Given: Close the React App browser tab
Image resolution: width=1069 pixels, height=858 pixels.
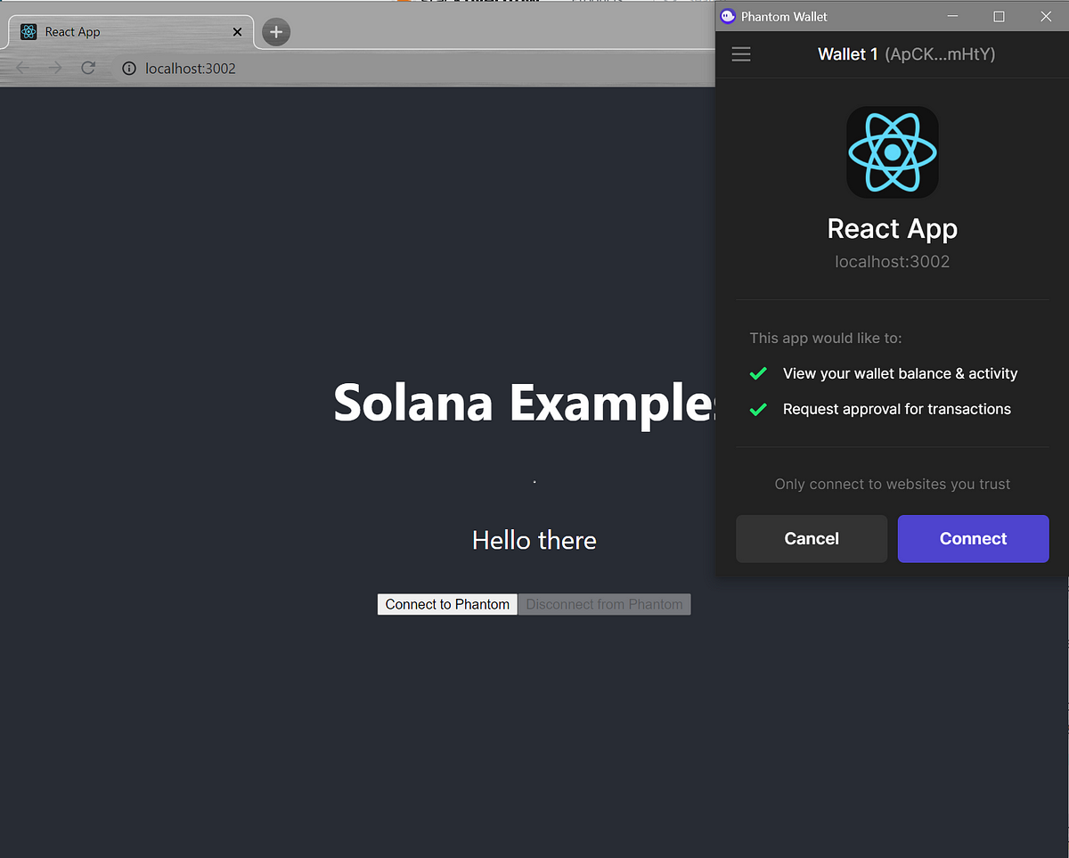Looking at the screenshot, I should [x=237, y=32].
